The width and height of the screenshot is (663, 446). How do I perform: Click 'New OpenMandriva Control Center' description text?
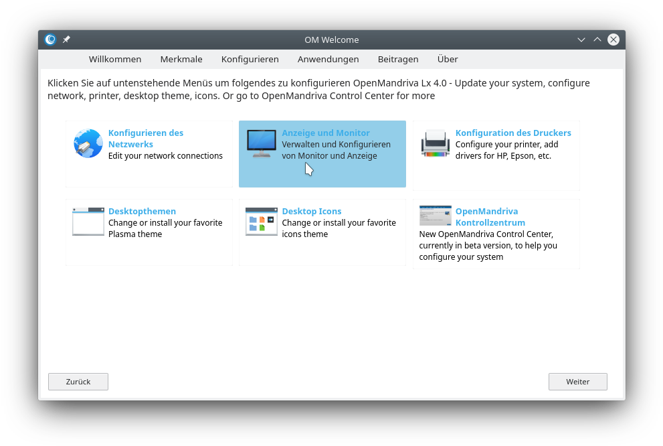[x=488, y=245]
